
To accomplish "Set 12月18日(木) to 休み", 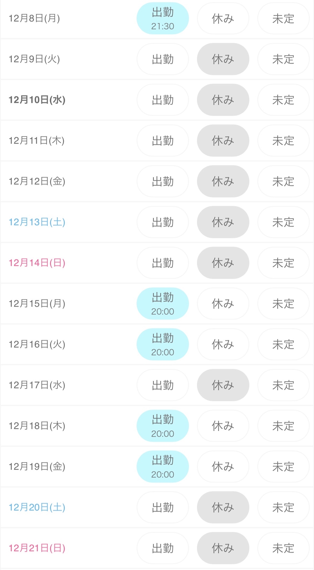I will coord(223,425).
